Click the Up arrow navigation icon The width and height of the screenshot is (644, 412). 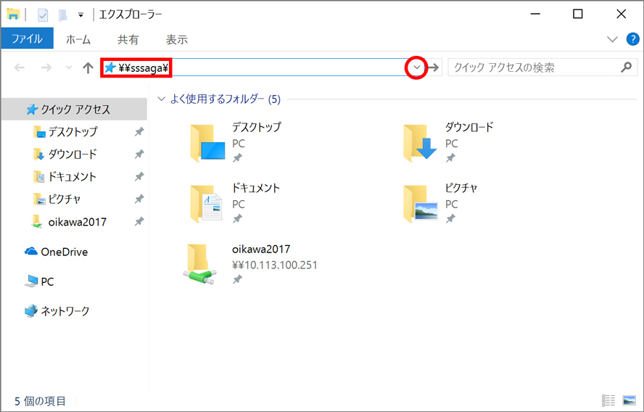[88, 67]
